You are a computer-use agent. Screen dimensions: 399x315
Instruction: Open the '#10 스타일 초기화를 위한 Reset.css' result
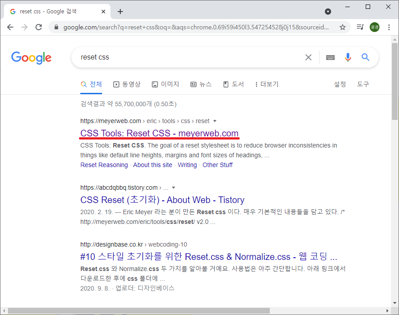pyautogui.click(x=209, y=256)
